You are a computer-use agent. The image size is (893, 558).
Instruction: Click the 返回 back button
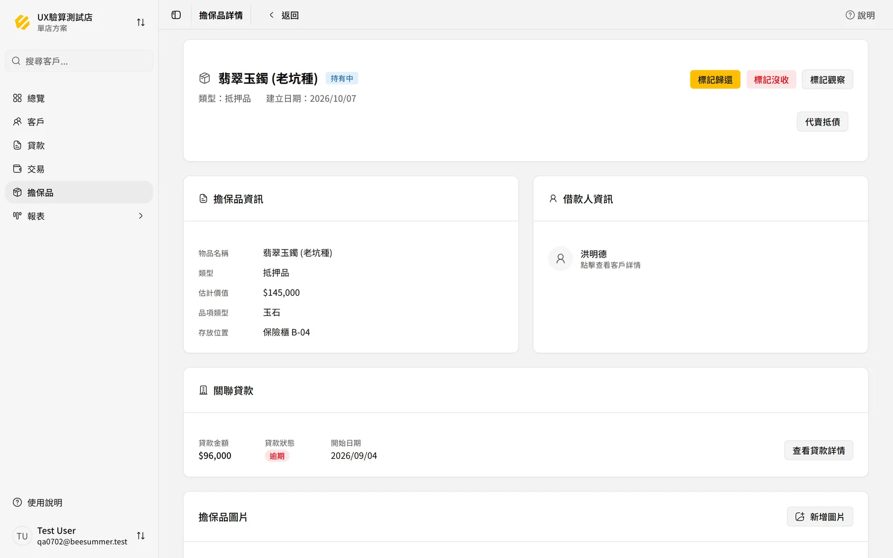click(x=284, y=15)
